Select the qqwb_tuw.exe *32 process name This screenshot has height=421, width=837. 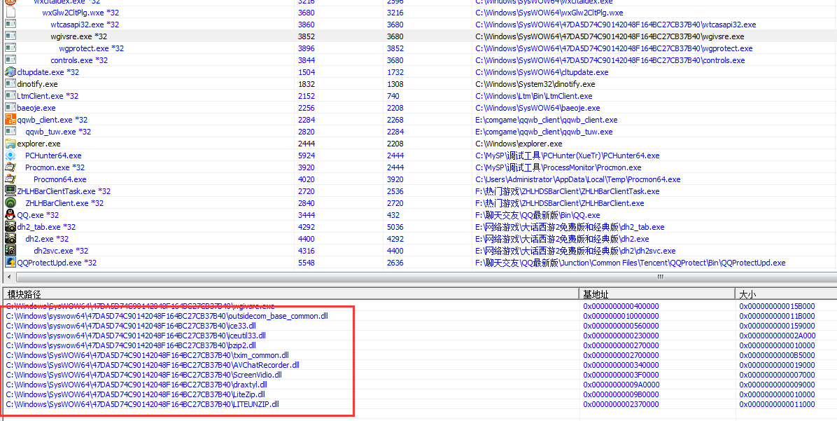point(58,132)
